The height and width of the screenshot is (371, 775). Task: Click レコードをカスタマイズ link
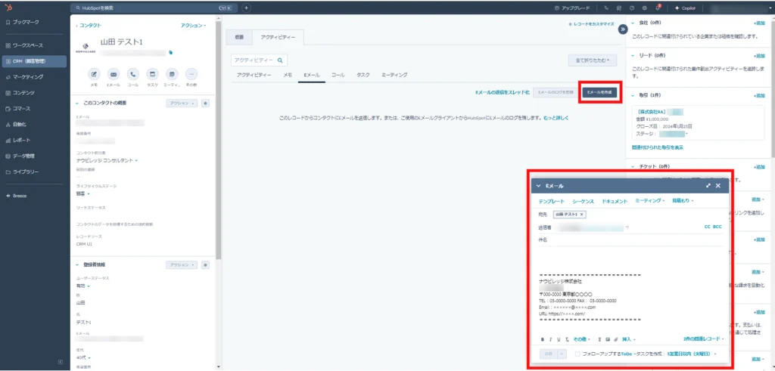pos(591,23)
